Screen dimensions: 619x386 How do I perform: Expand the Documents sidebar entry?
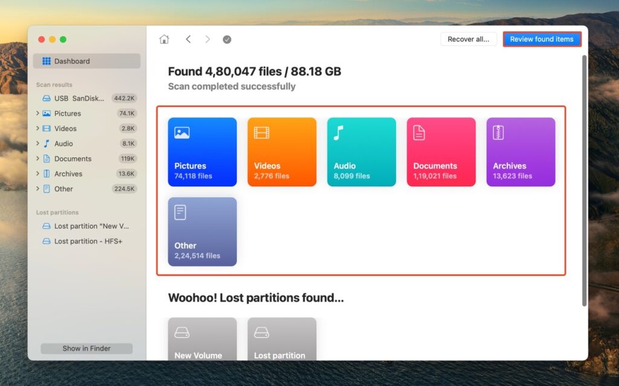(x=39, y=159)
